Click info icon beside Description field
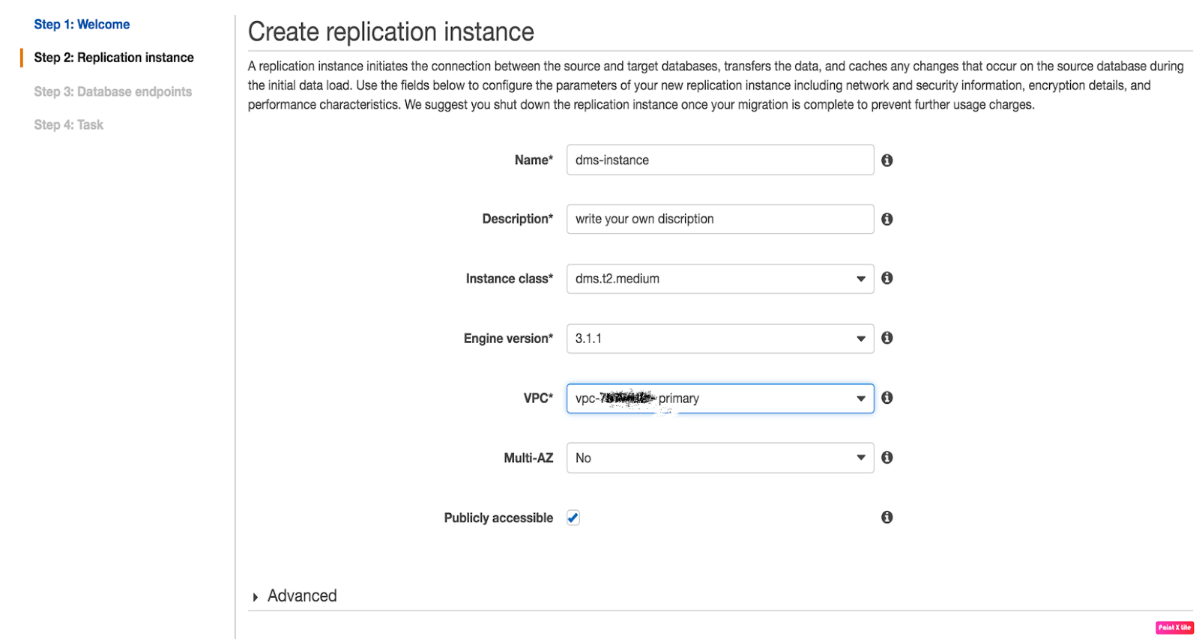This screenshot has height=639, width=1199. pos(887,219)
